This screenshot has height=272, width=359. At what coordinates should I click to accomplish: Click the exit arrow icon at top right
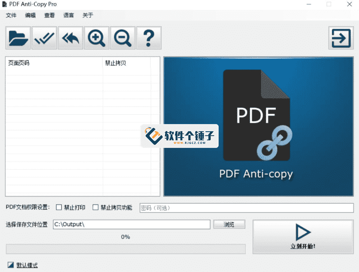[341, 38]
